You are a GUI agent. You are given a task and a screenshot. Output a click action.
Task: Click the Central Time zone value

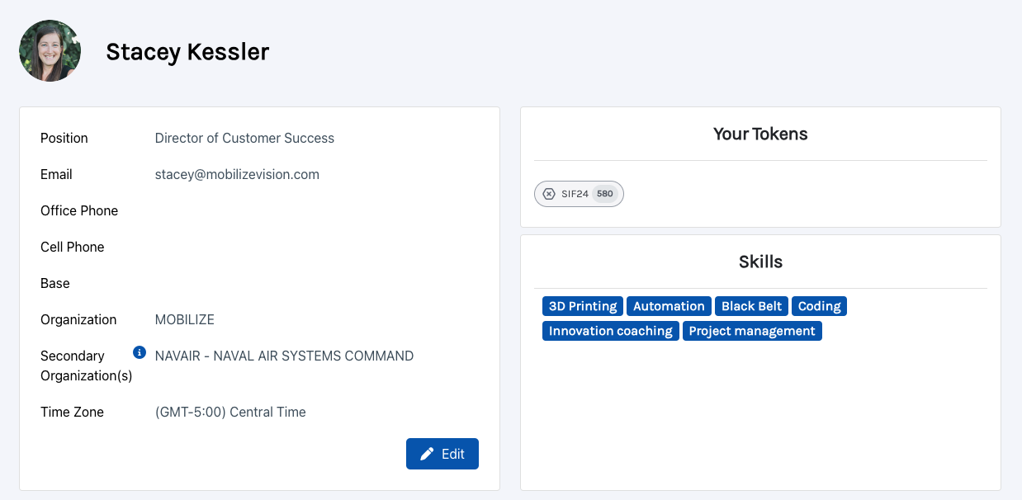230,412
